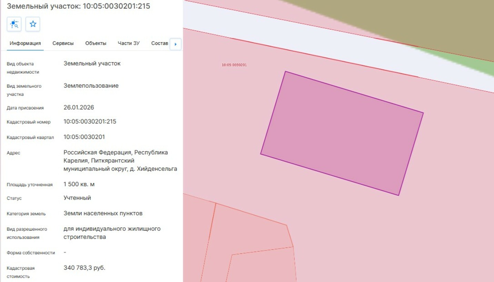
Task: Click the address text mentioning Хийденсельга
Action: tap(120, 161)
